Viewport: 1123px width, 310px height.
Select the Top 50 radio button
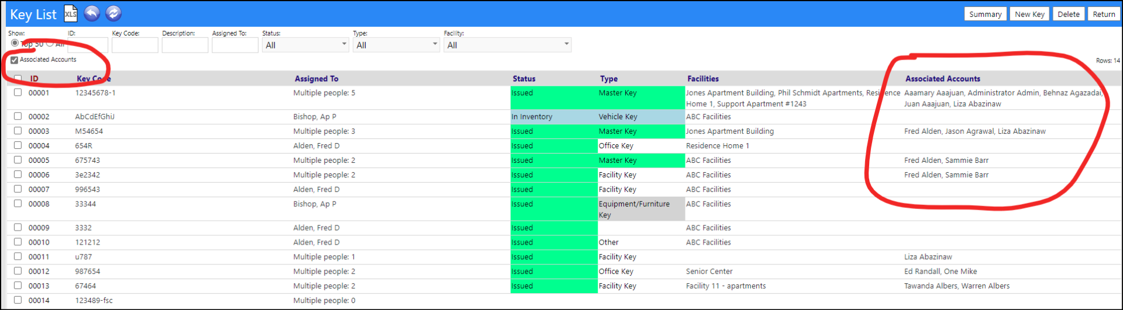click(x=15, y=43)
